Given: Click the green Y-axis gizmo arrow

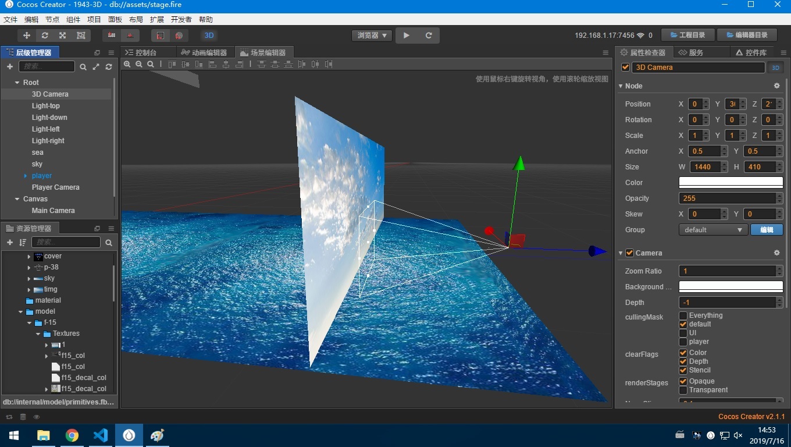Looking at the screenshot, I should click(x=519, y=162).
